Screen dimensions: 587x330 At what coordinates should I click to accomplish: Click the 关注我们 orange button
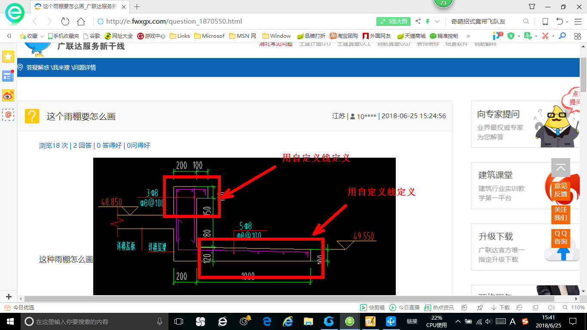tap(560, 214)
